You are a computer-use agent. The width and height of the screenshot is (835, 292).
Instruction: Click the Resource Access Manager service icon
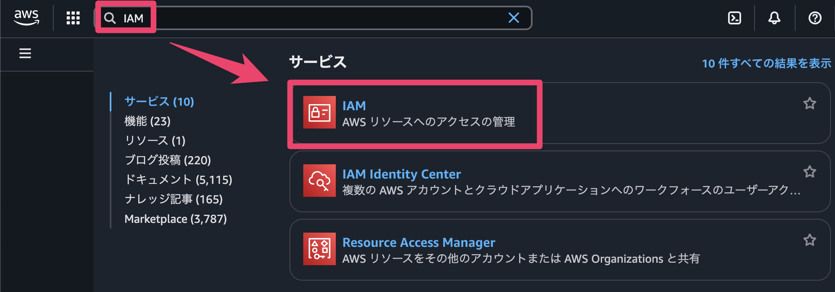click(x=320, y=249)
